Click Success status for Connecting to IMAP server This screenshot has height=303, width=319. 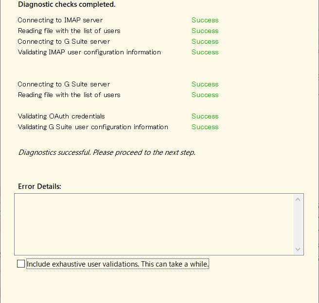205,20
